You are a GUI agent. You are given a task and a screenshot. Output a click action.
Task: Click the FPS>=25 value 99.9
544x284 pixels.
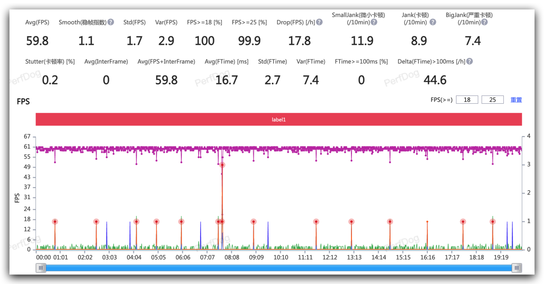click(x=249, y=41)
